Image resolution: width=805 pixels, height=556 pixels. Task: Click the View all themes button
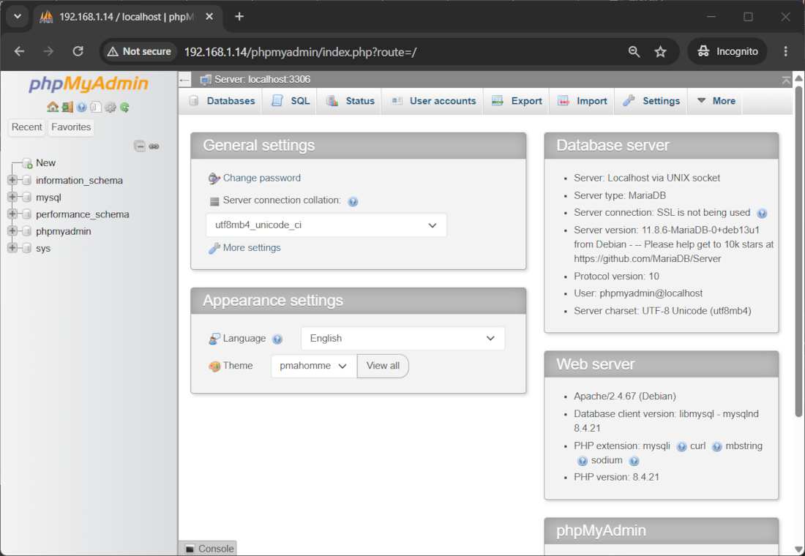pyautogui.click(x=383, y=366)
